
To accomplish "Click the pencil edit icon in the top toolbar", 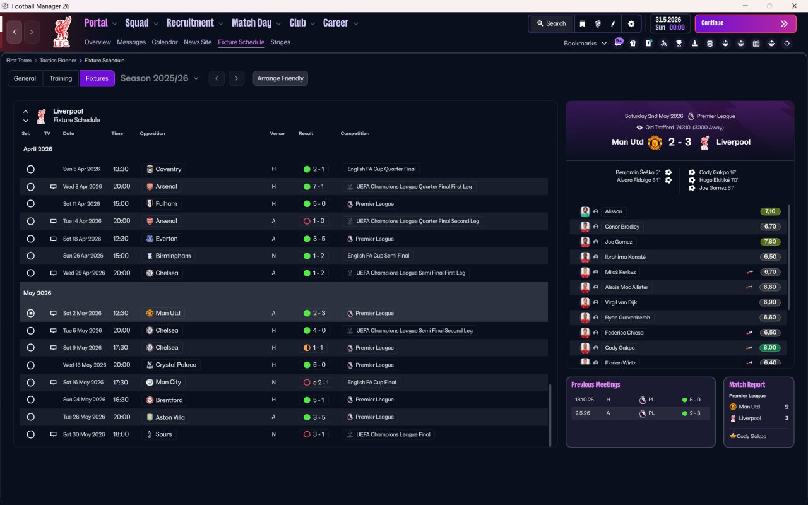I will [x=612, y=23].
